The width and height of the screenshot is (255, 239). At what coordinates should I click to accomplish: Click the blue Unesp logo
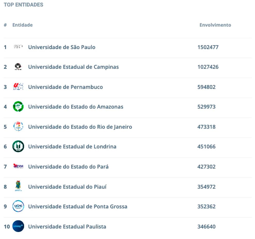pos(18,226)
